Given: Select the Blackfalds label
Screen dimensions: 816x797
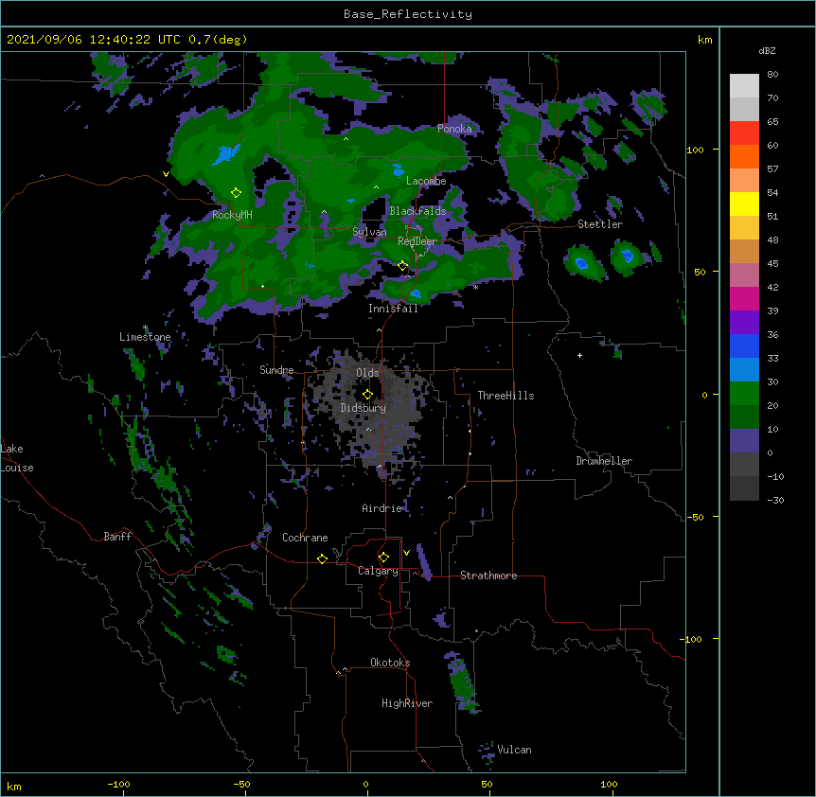Looking at the screenshot, I should (x=417, y=211).
